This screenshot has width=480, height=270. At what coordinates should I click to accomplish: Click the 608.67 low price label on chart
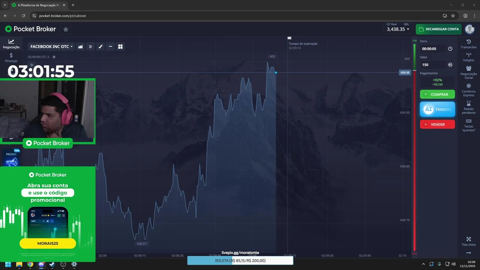pos(142,244)
